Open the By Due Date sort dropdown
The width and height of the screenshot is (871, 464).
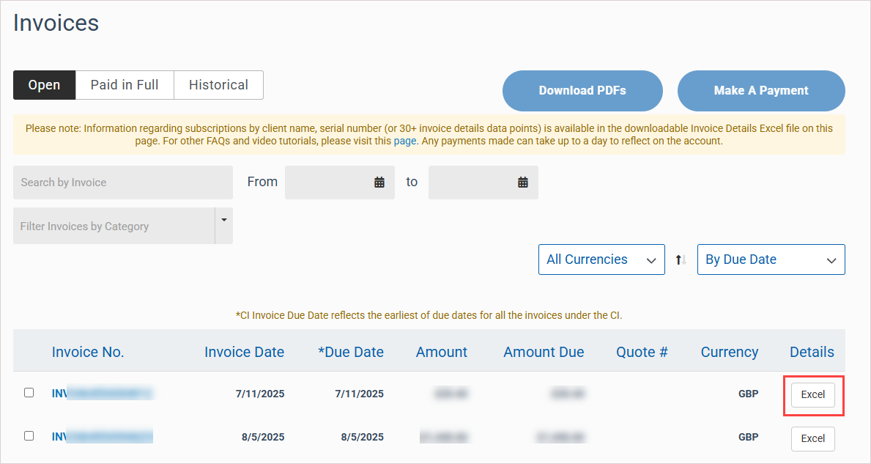(x=771, y=259)
